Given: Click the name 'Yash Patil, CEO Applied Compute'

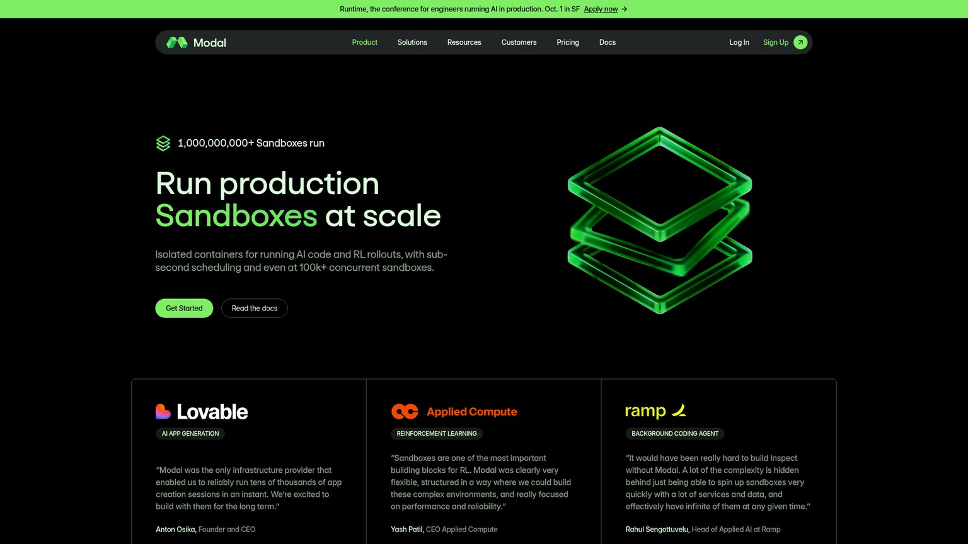Looking at the screenshot, I should (444, 530).
